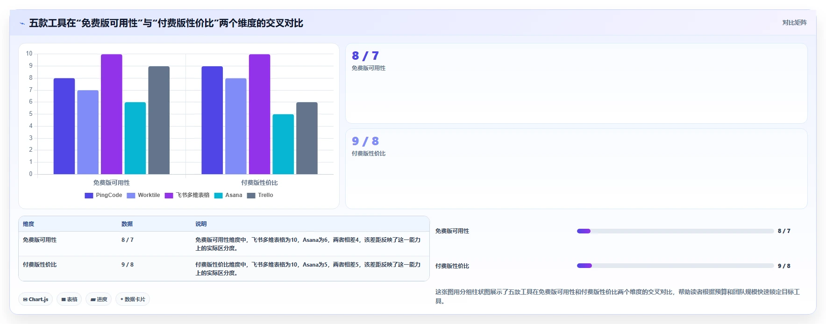Toggle Asana legend color swatch

point(218,196)
